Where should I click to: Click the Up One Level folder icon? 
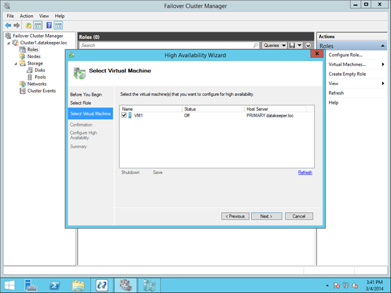pos(28,26)
